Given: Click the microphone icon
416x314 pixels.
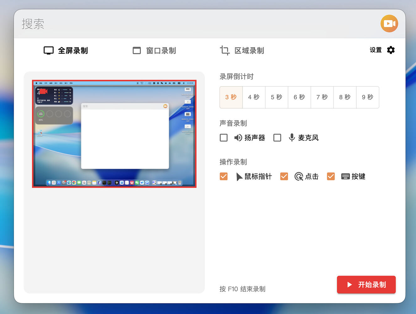Looking at the screenshot, I should [292, 138].
